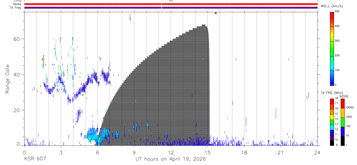Click the '151' CPID value at top
The image size is (357, 165).
pyautogui.click(x=171, y=1)
